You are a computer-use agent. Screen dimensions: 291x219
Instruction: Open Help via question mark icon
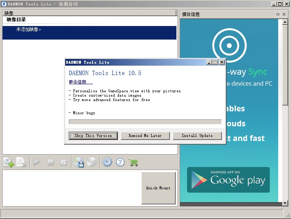point(120,162)
